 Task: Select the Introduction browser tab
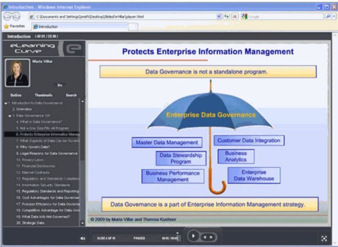click(x=80, y=27)
